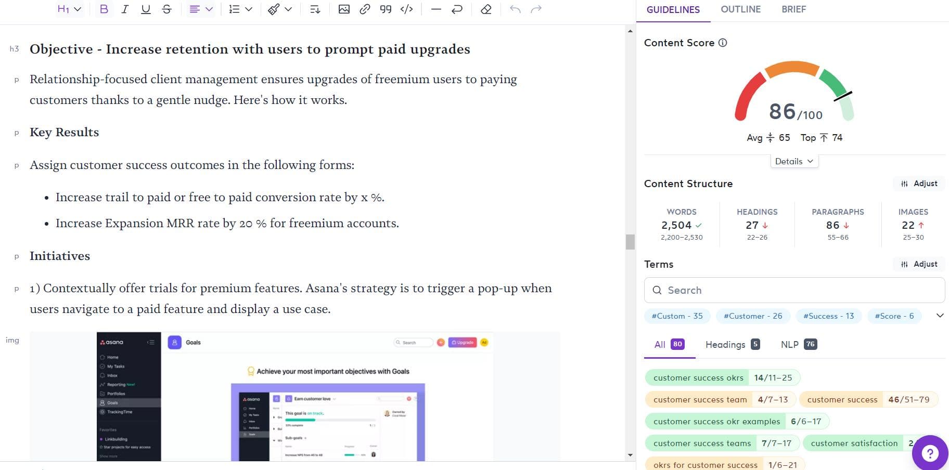The width and height of the screenshot is (949, 470).
Task: Expand the Content Score Details dropdown
Action: click(794, 161)
